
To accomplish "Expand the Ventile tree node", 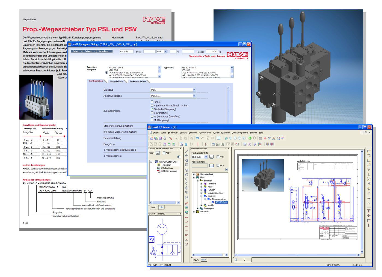I will tap(202, 205).
